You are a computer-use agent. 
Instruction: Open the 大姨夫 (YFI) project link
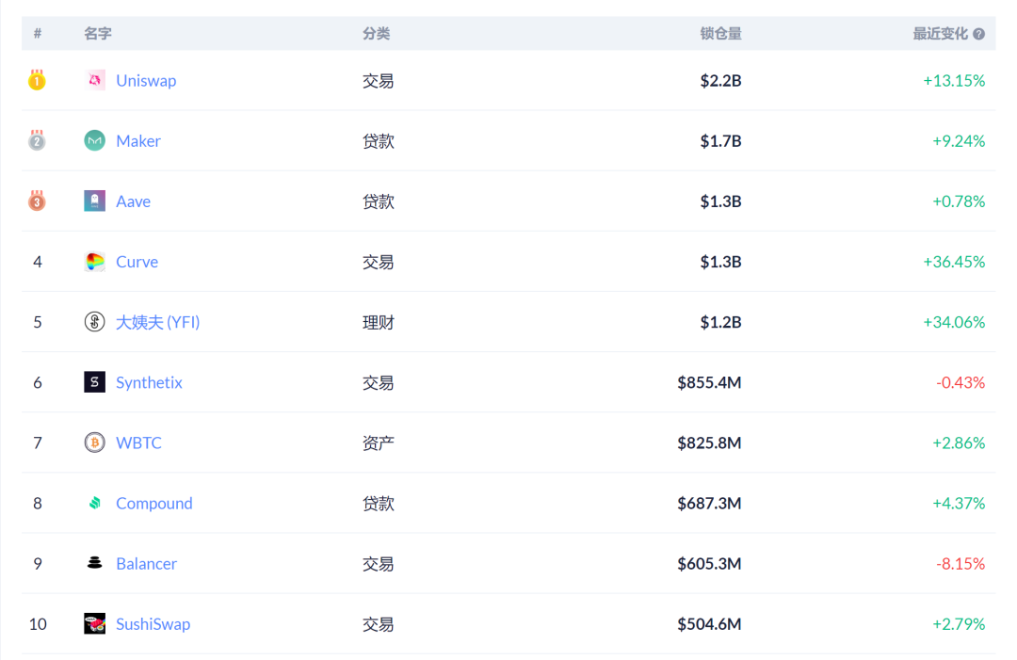157,322
